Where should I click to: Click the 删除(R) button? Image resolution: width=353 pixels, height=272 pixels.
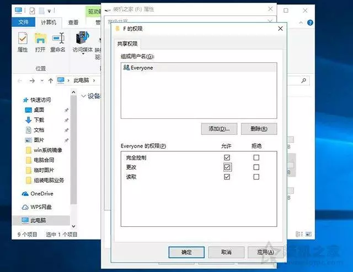click(x=259, y=129)
